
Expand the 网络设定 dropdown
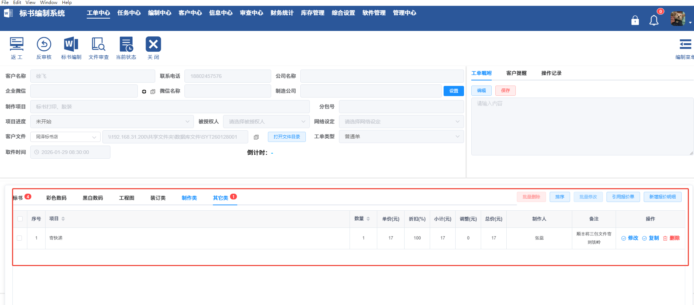pos(401,122)
